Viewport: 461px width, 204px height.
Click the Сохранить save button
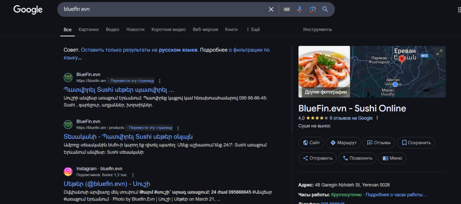(416, 143)
